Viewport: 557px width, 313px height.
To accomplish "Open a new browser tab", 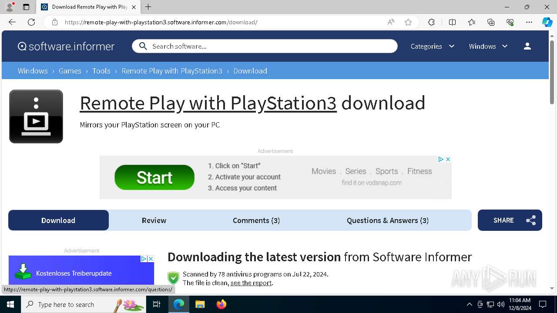I will pos(148,7).
